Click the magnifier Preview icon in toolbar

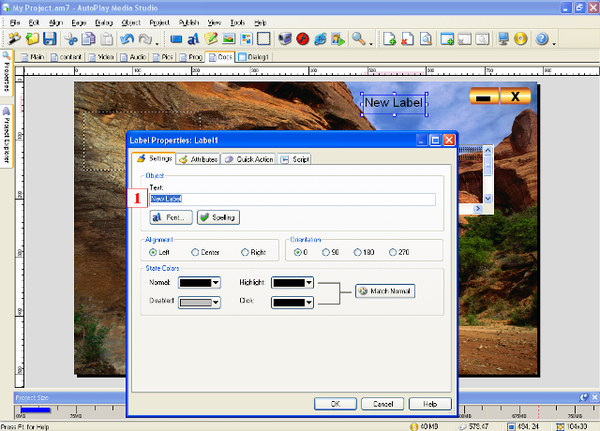(358, 39)
